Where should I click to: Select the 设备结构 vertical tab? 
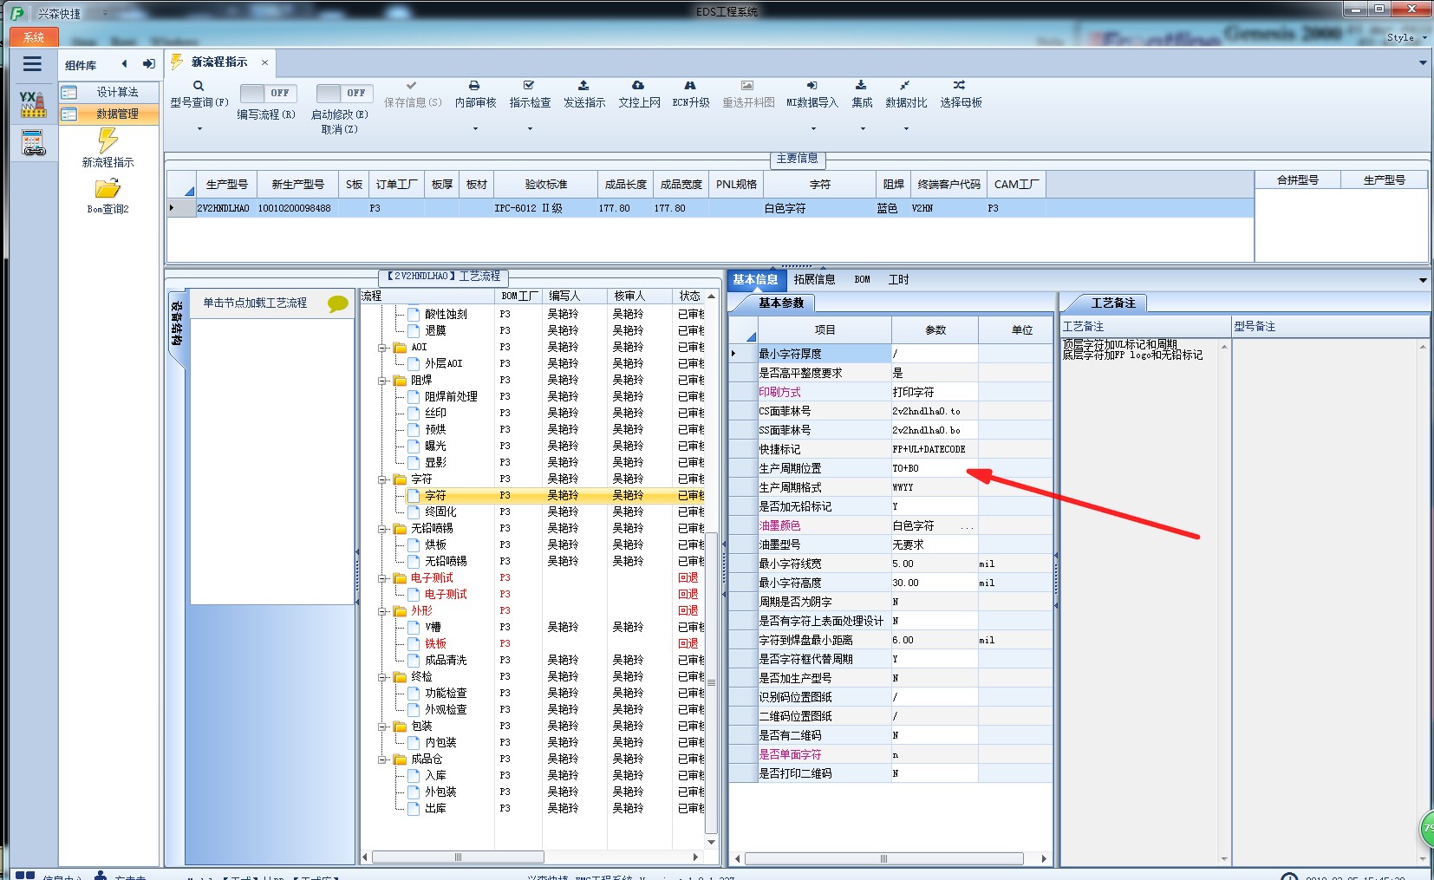click(x=176, y=324)
